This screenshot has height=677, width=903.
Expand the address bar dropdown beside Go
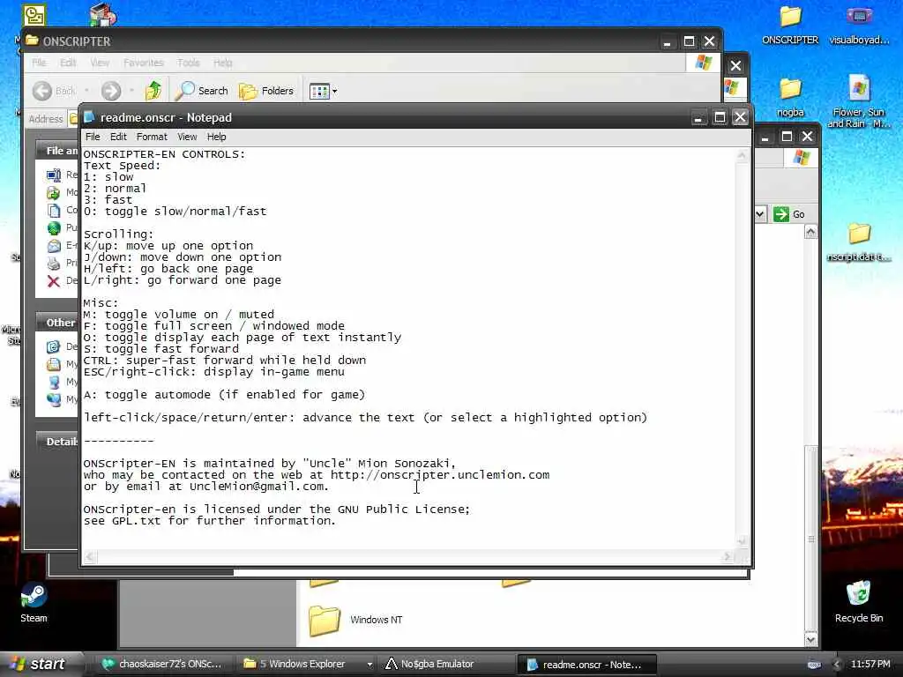(x=759, y=214)
